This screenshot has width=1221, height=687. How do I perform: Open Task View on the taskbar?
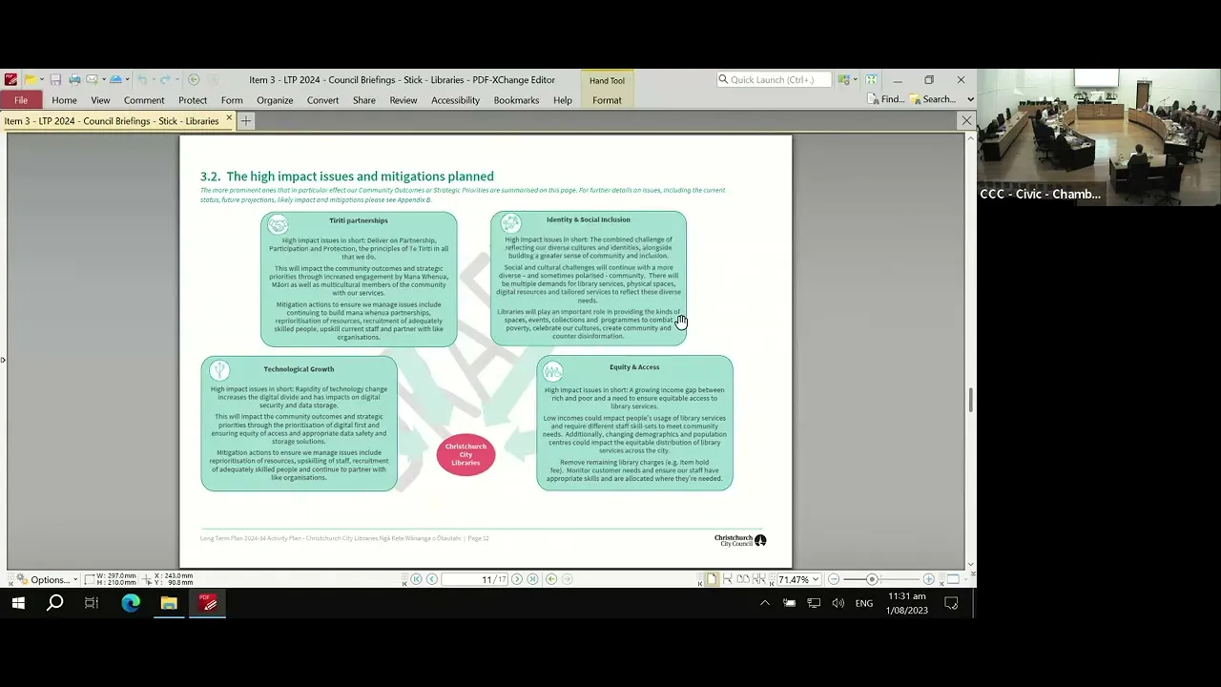(92, 603)
